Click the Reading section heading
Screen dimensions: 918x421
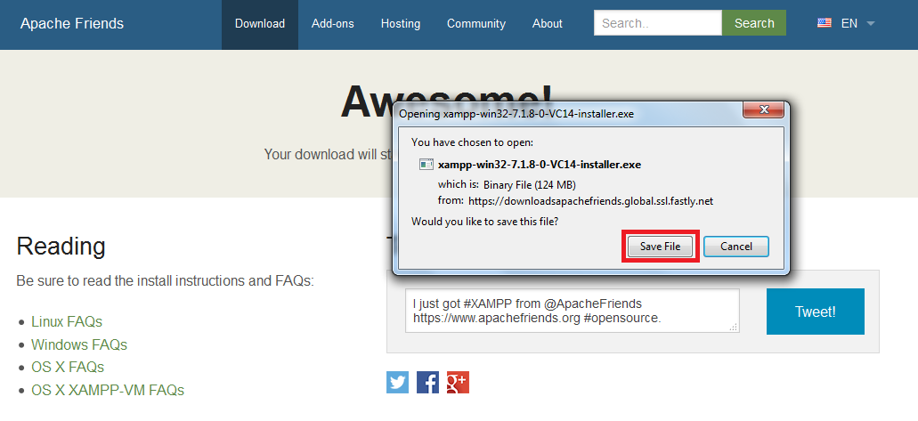click(61, 247)
